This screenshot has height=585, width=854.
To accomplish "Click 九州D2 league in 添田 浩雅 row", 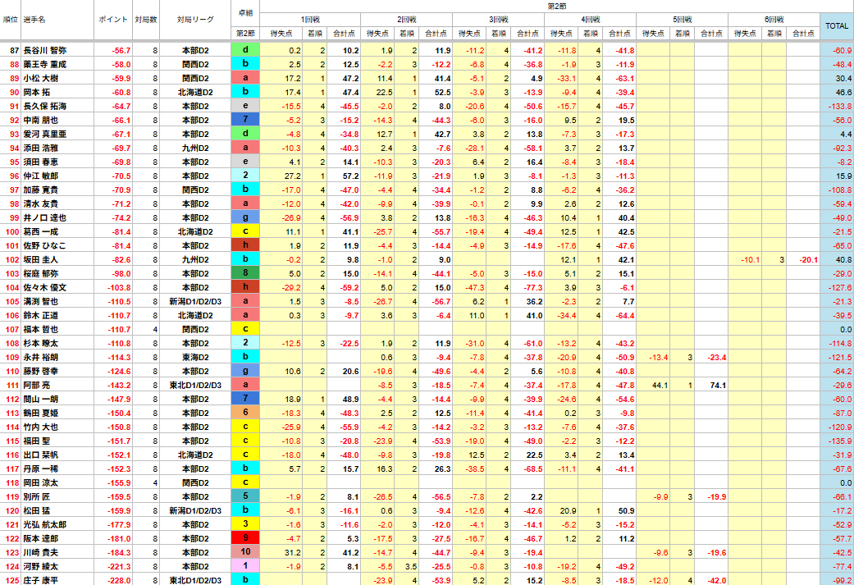I will pos(195,149).
